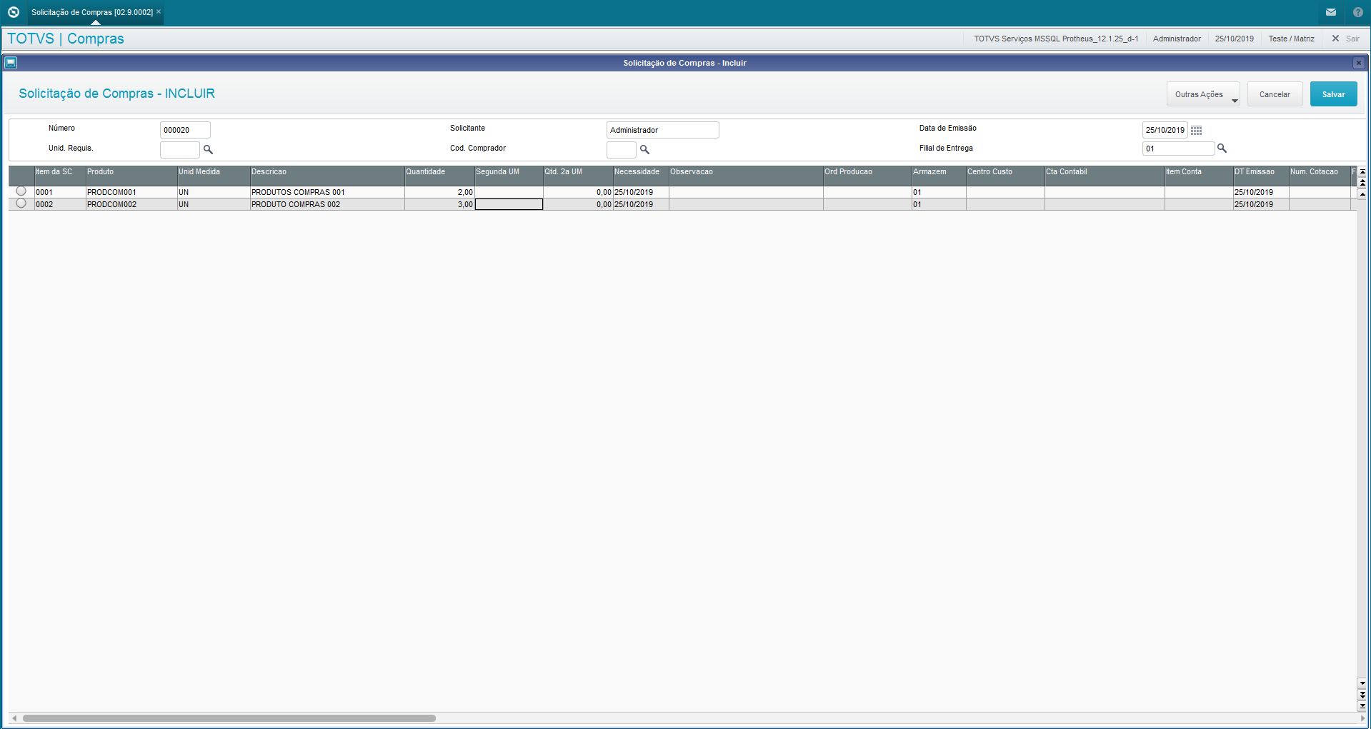The height and width of the screenshot is (729, 1371).
Task: Move grid up one row with single arrow
Action: (x=1362, y=193)
